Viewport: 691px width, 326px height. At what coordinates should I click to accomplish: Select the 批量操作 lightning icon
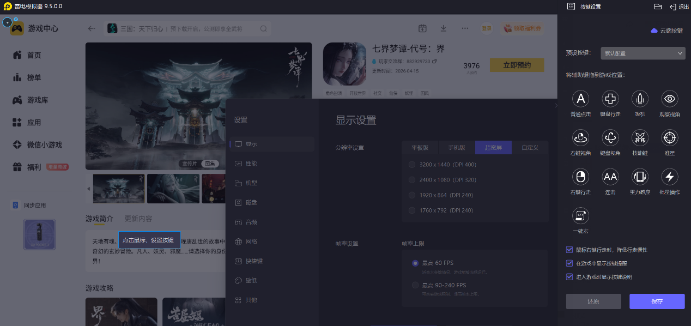coord(669,177)
